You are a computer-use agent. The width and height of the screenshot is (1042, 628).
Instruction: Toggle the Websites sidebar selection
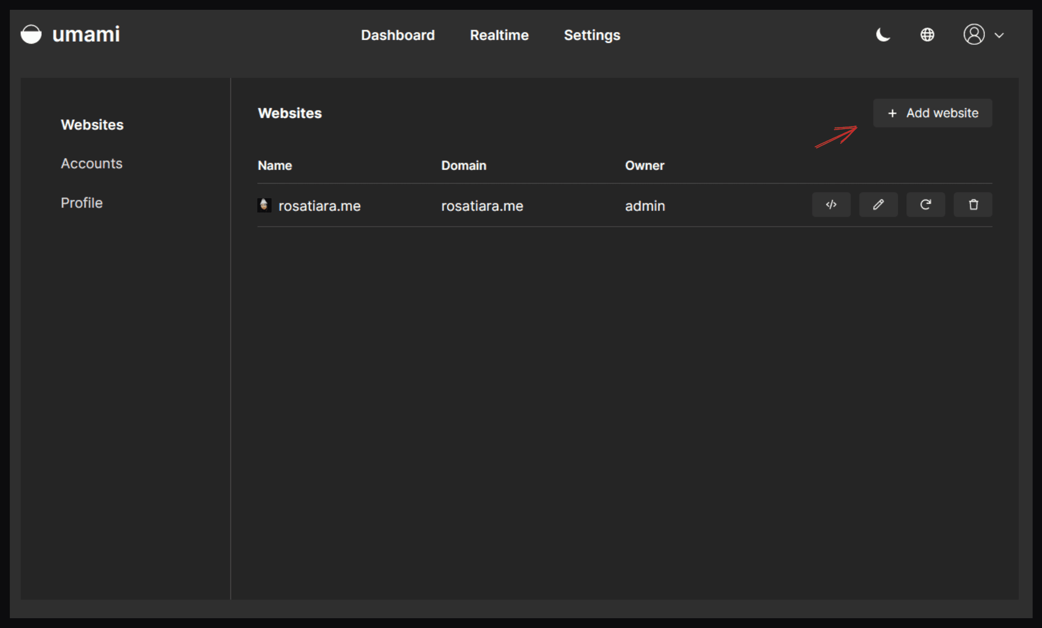pos(92,125)
